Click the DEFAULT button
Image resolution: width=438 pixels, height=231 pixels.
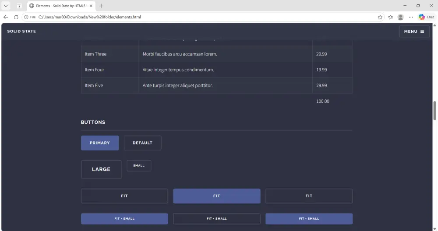point(142,143)
